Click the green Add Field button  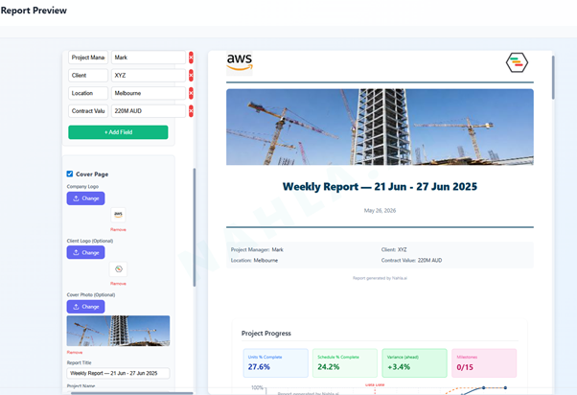pyautogui.click(x=118, y=132)
